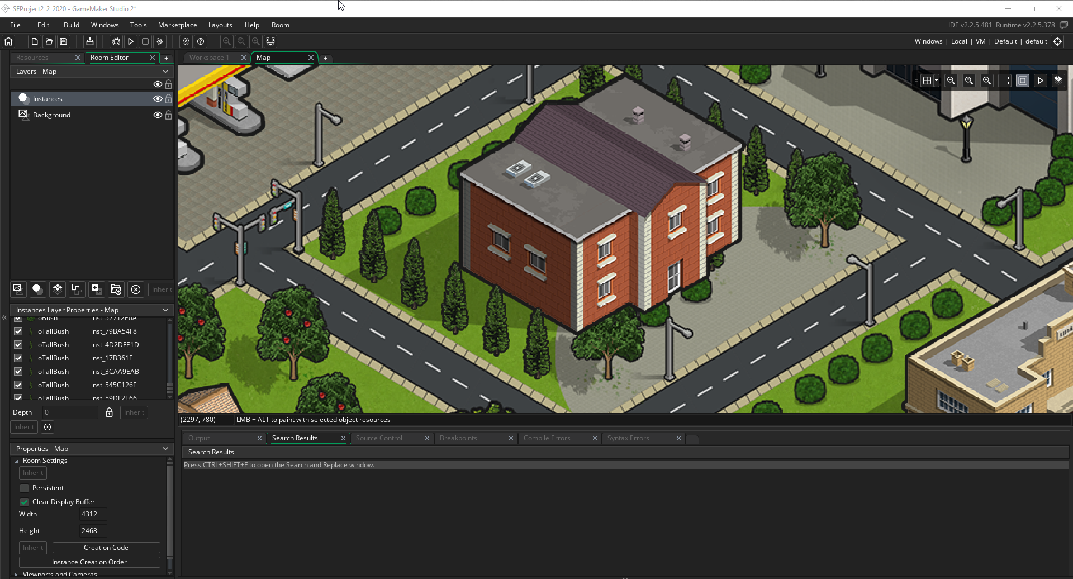Image resolution: width=1073 pixels, height=579 pixels.
Task: Open the help question mark icon
Action: click(x=201, y=41)
